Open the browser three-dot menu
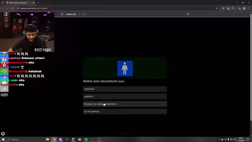The height and width of the screenshot is (142, 252). pyautogui.click(x=249, y=8)
